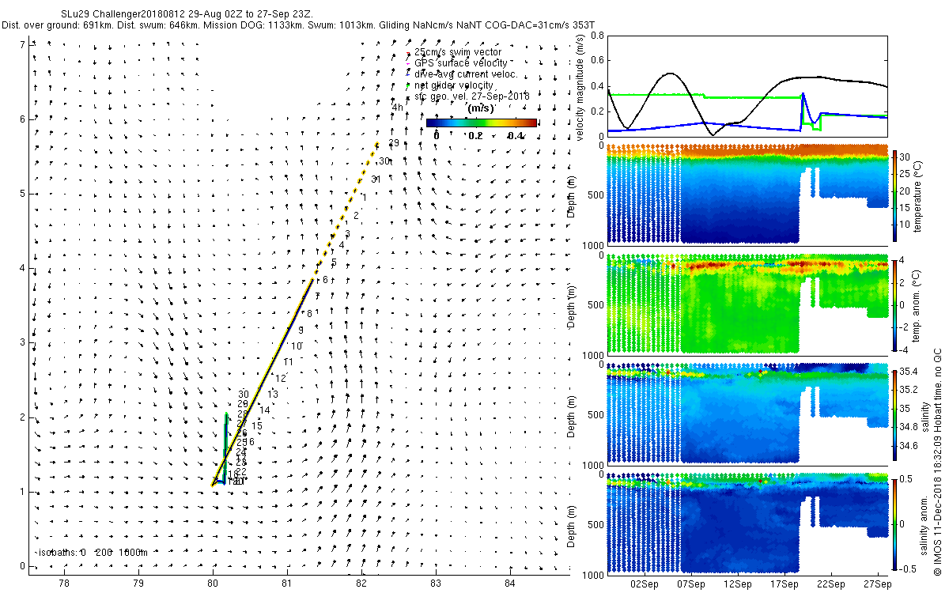This screenshot has width=949, height=593.
Task: Click '25cm/s swim vector' legend text
Action: pos(458,52)
